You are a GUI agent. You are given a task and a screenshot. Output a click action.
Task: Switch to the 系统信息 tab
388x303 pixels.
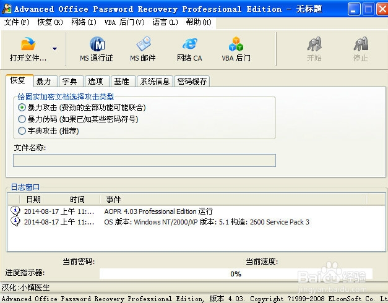tap(155, 82)
